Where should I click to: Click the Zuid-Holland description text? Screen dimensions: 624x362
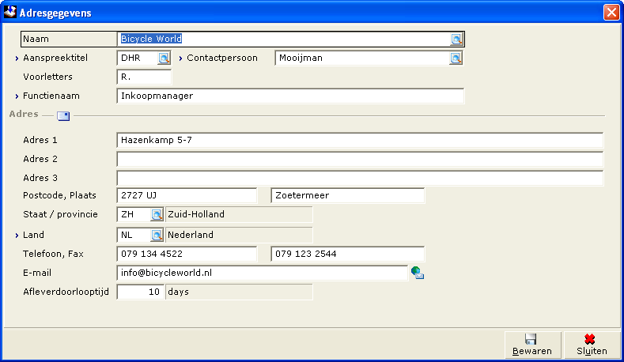(x=196, y=214)
